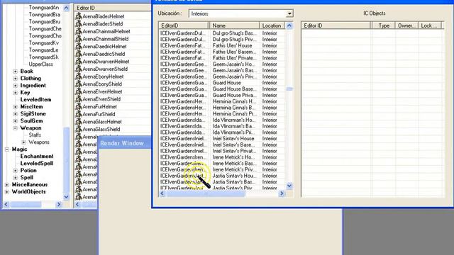
Task: Expand the SoulGem tree node
Action: click(x=16, y=121)
